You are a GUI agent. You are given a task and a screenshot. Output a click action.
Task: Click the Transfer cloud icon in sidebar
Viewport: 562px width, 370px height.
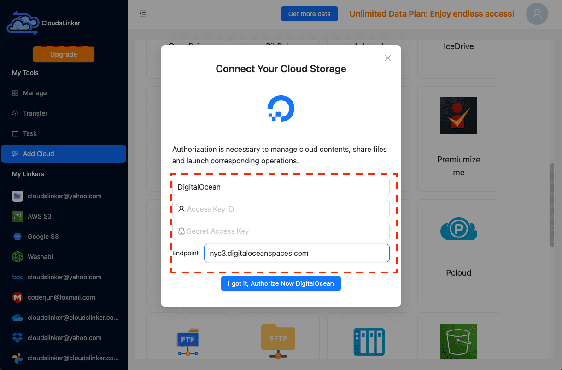pyautogui.click(x=15, y=113)
